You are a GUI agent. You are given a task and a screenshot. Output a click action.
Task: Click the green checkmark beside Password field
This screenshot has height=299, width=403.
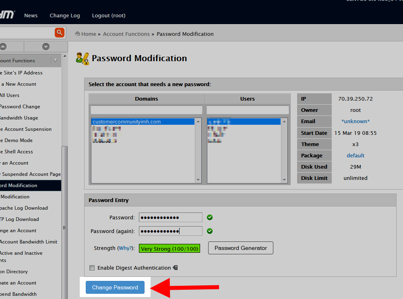tap(210, 217)
